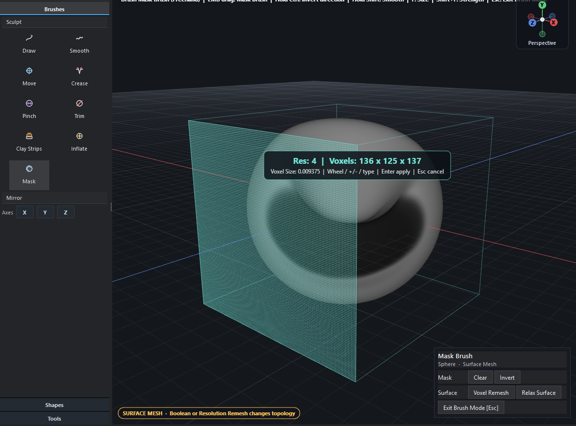Image resolution: width=576 pixels, height=426 pixels.
Task: Select the Mask brush
Action: pos(29,175)
